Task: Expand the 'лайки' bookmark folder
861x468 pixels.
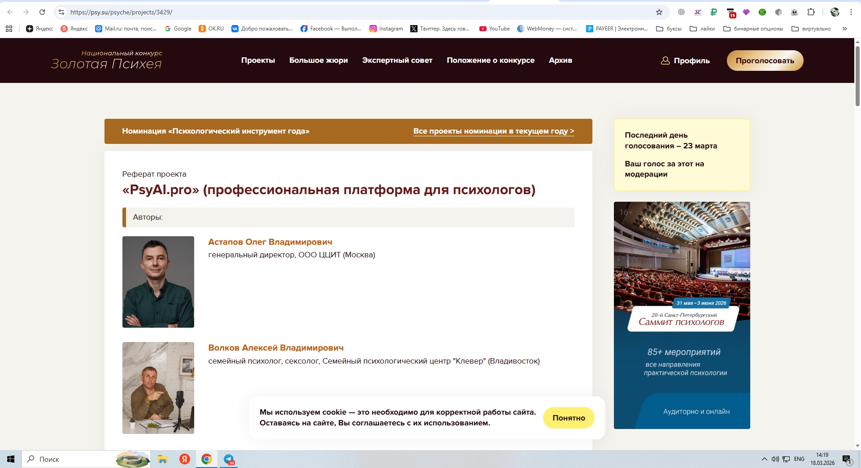Action: [702, 29]
